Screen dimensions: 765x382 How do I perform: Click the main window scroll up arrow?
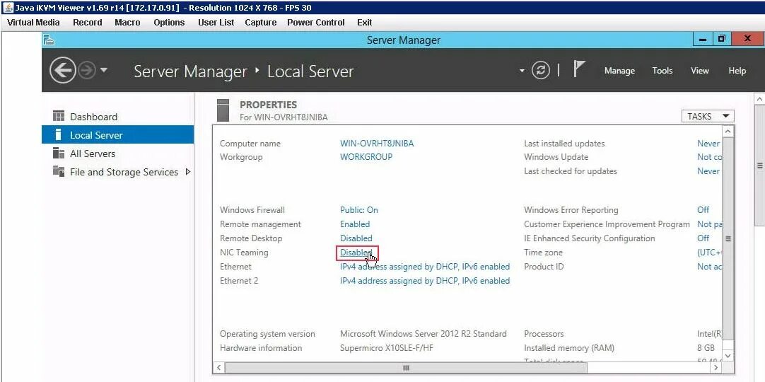coord(759,99)
